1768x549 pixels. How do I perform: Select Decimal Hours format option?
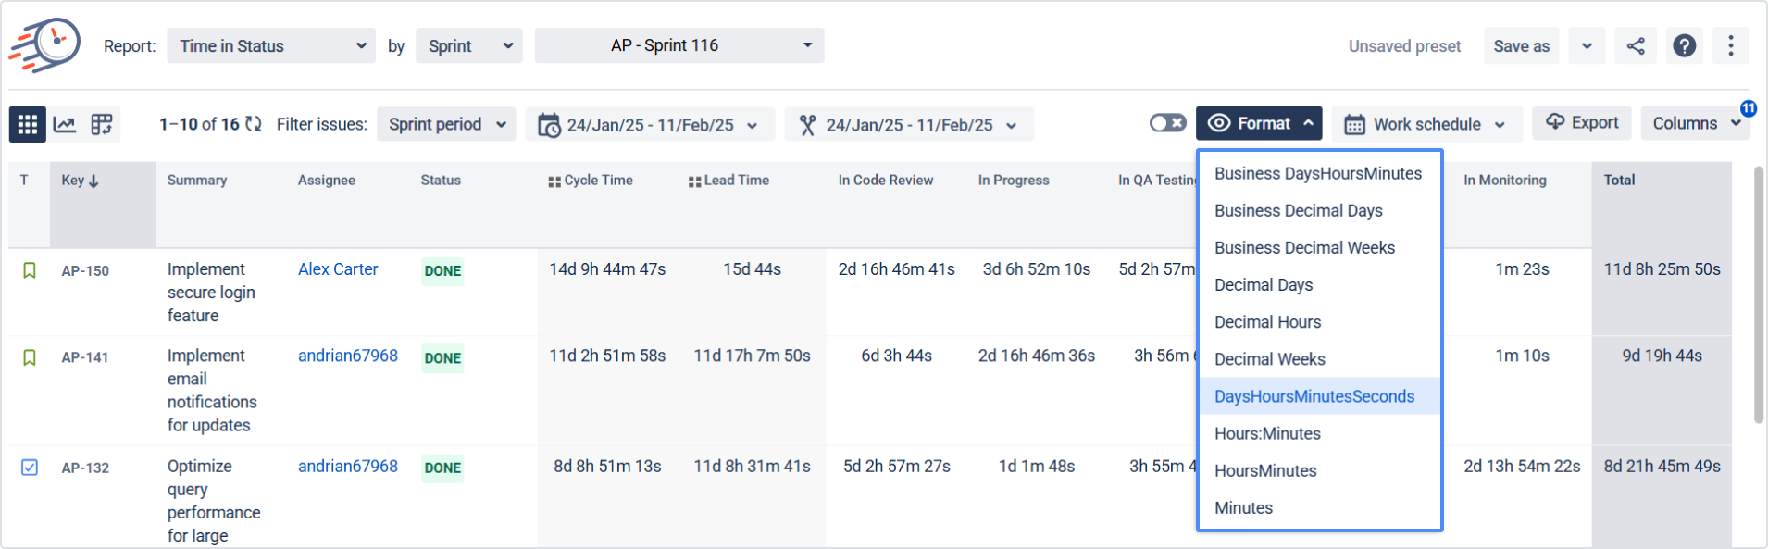(1267, 322)
